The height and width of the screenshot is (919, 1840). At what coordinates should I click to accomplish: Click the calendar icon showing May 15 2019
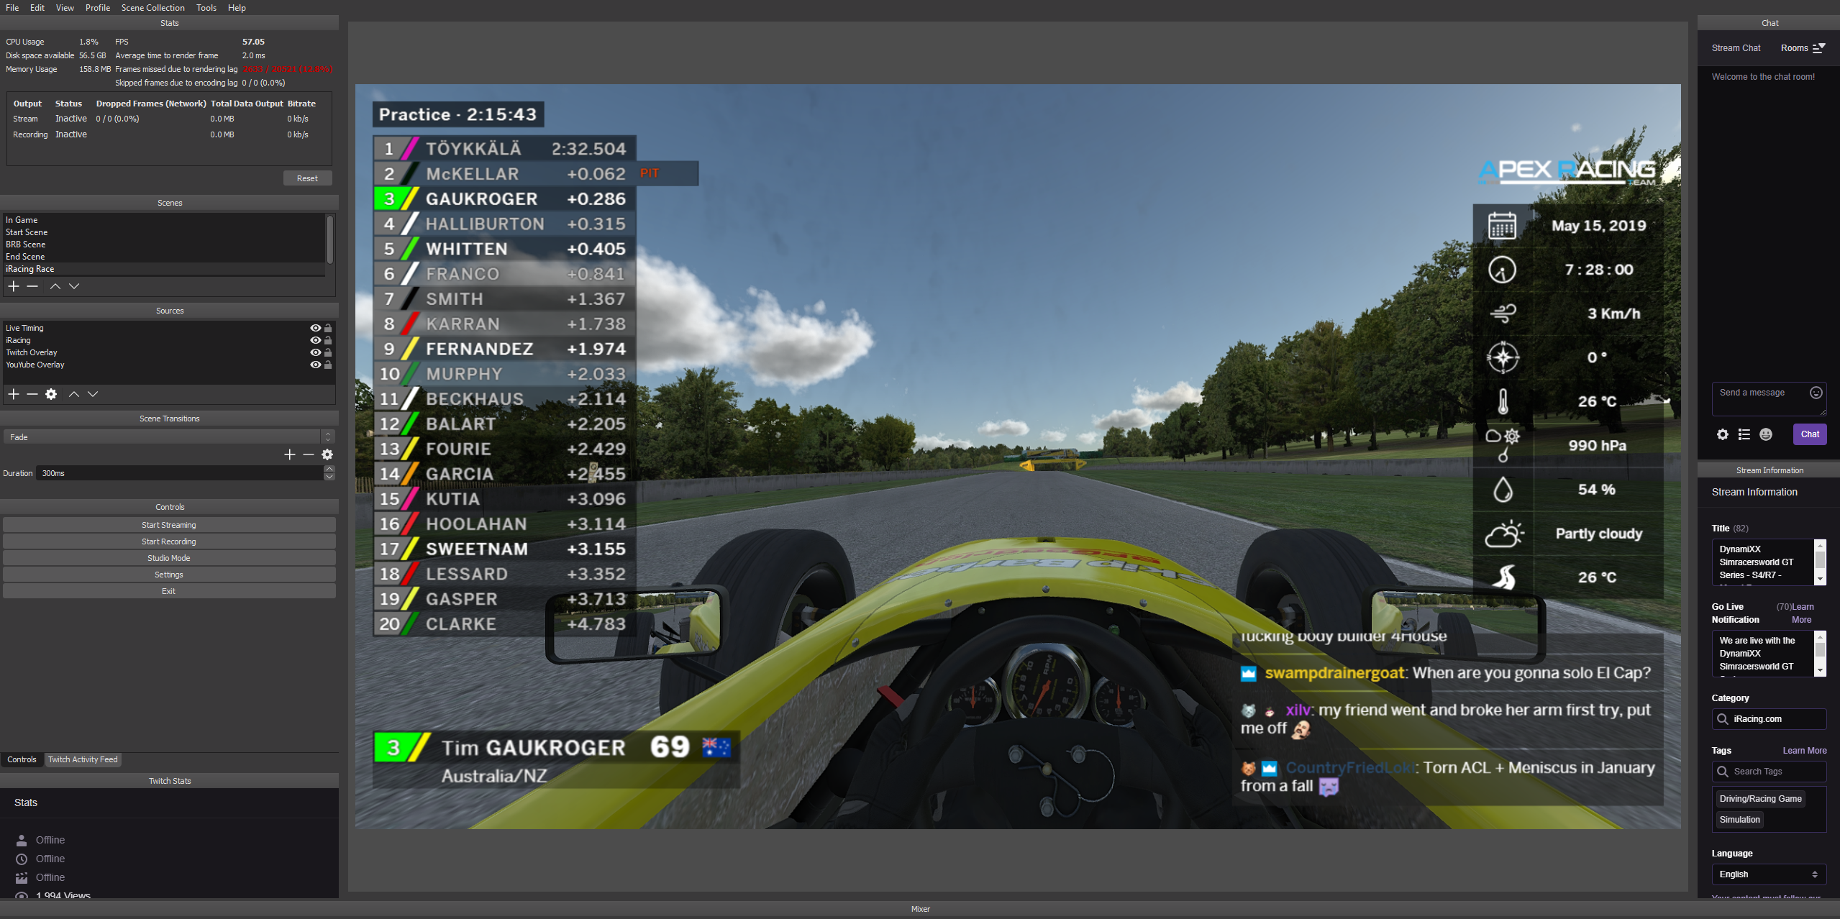tap(1501, 225)
